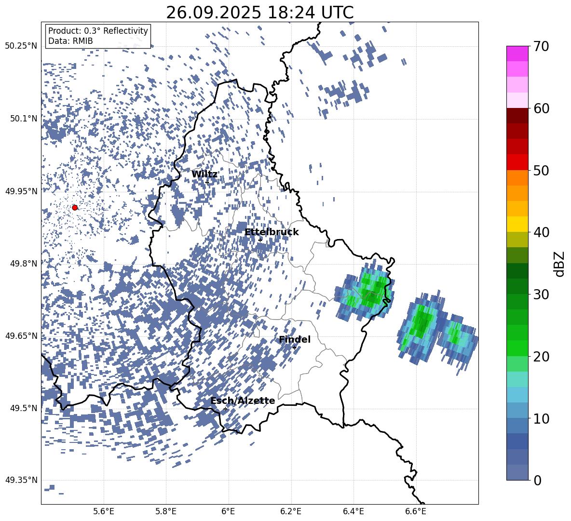Click the bright red colorbar swatch above 50 dBZ
Screen dimensions: 571x521
[517, 162]
